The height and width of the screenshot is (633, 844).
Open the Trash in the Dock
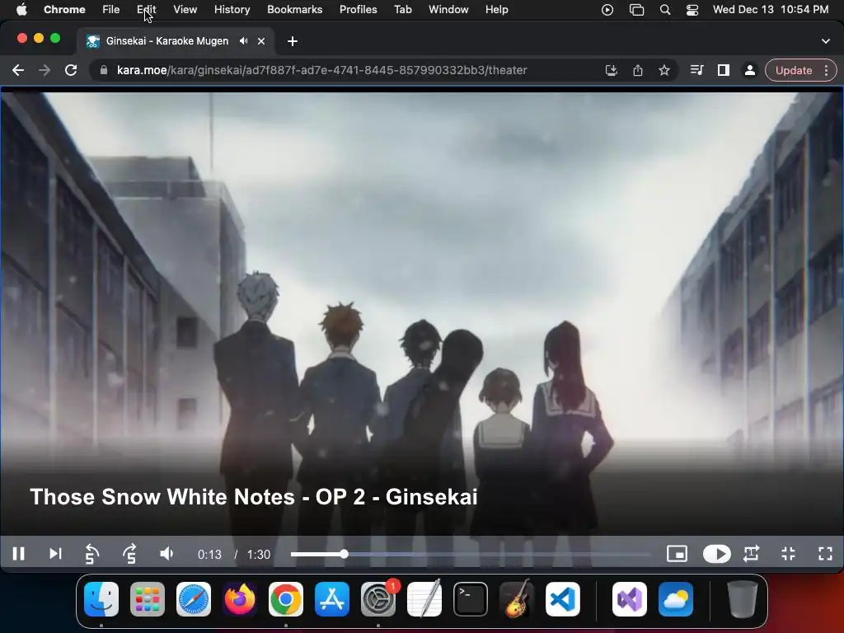(743, 599)
